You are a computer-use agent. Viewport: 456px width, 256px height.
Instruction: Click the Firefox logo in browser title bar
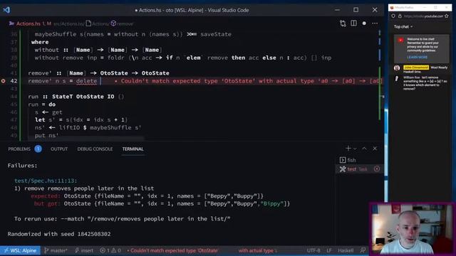tap(392, 7)
